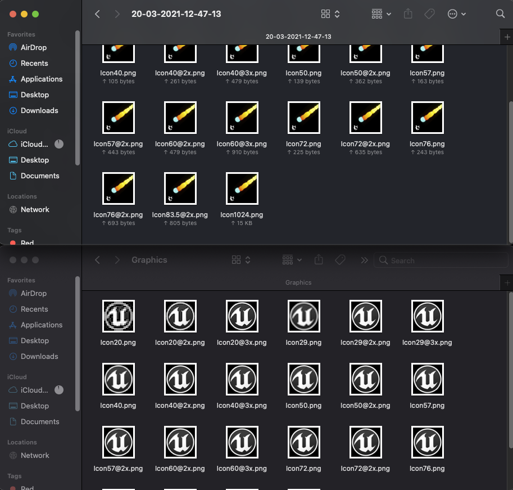Open the view switcher in Graphics window

point(241,260)
